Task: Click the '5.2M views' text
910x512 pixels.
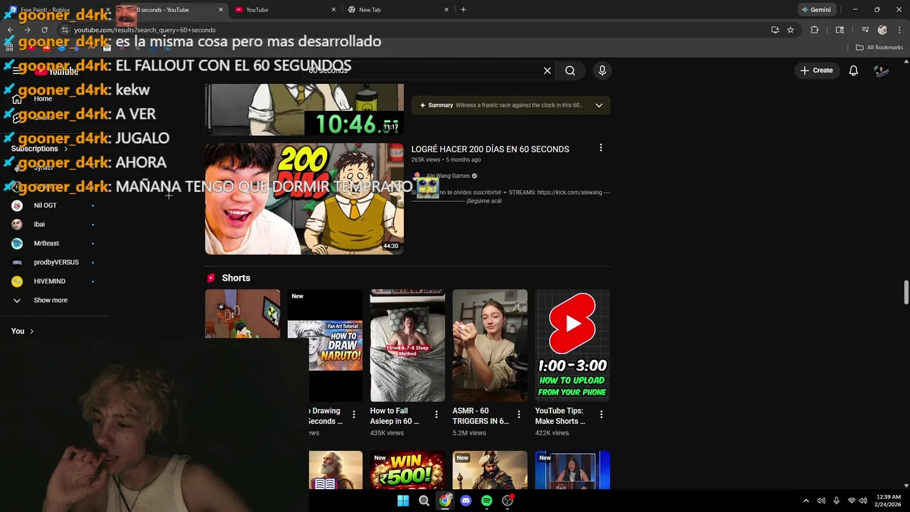Action: 469,432
